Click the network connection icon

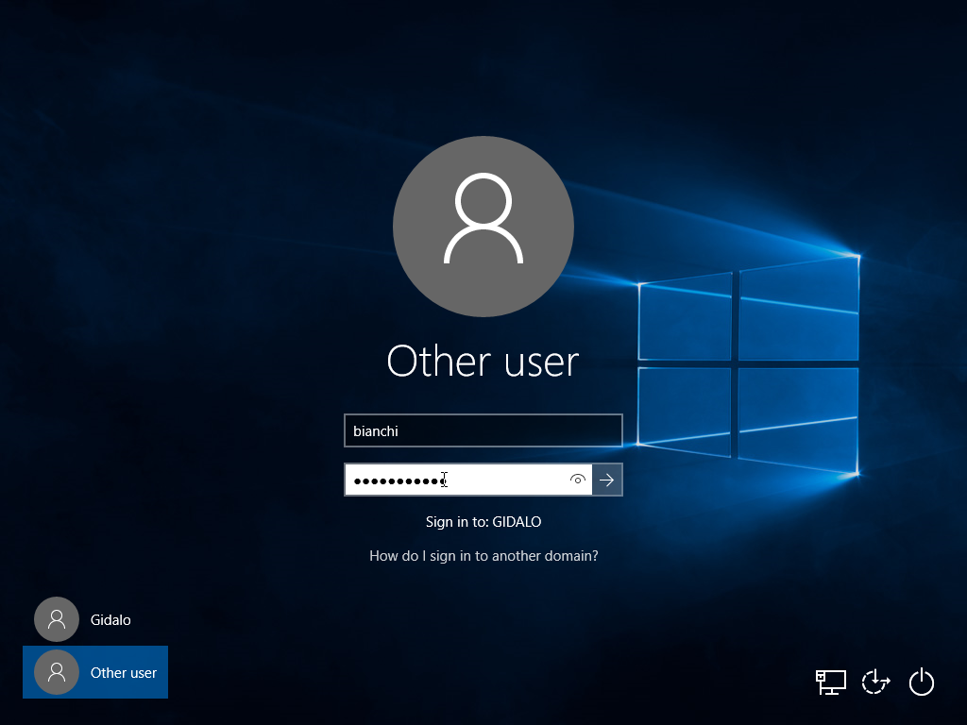(831, 682)
